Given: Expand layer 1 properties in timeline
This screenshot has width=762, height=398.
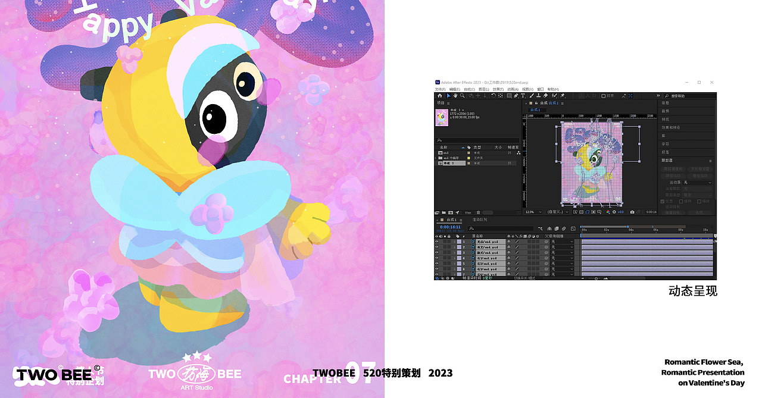Looking at the screenshot, I should click(454, 242).
